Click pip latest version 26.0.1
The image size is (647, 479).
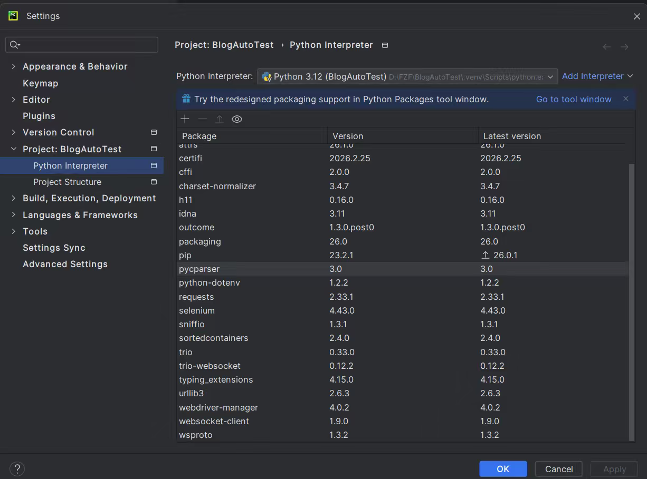pos(505,255)
